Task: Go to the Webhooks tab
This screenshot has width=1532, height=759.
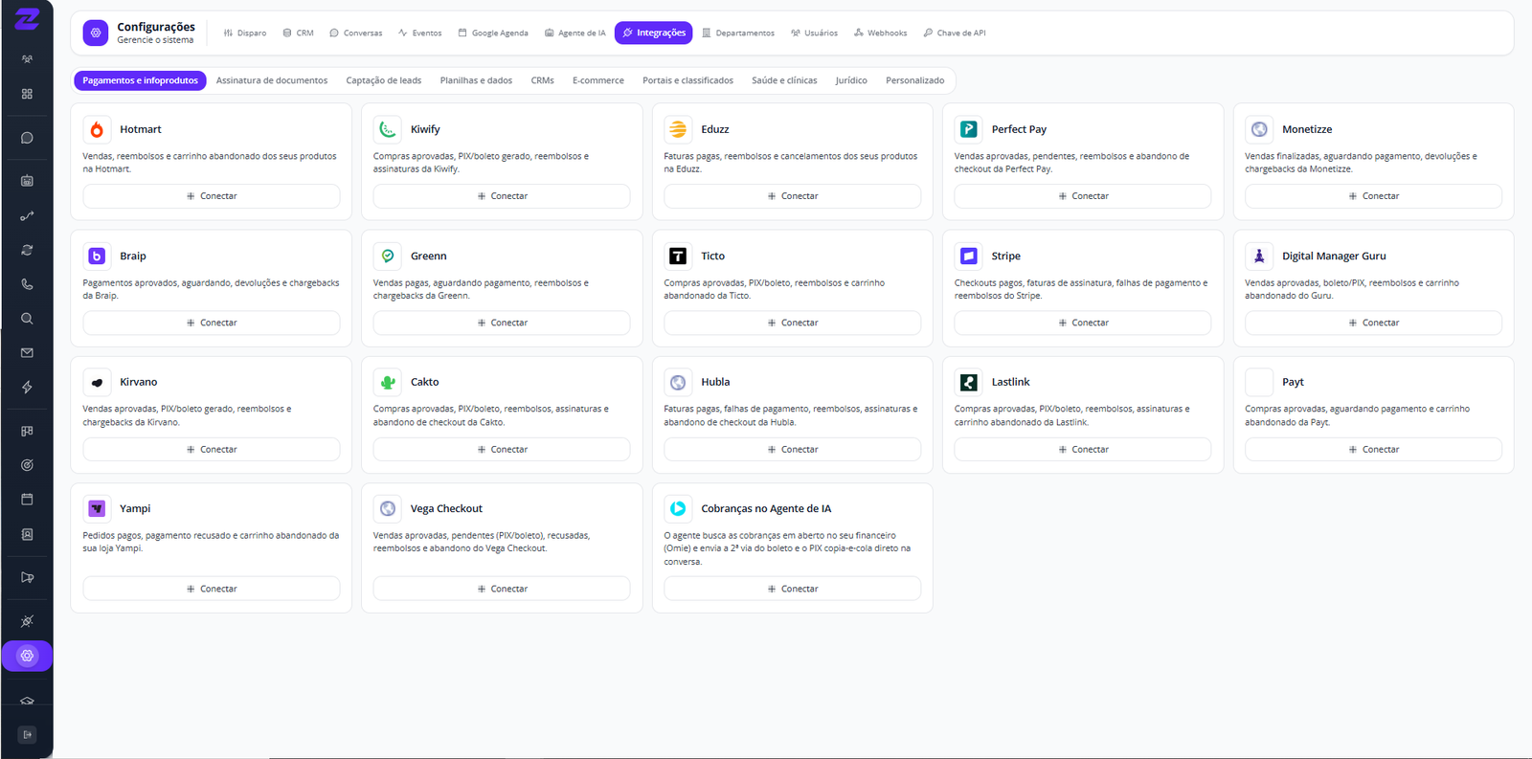Action: coord(880,33)
